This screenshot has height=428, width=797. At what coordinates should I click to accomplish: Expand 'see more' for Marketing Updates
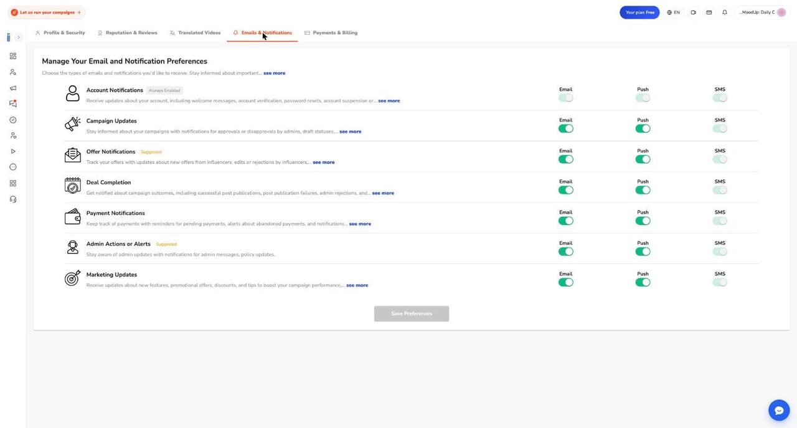tap(357, 285)
